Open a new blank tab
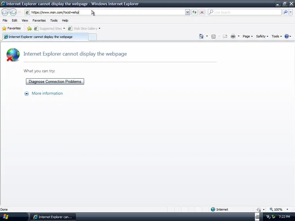295x221 pixels. 92,37
